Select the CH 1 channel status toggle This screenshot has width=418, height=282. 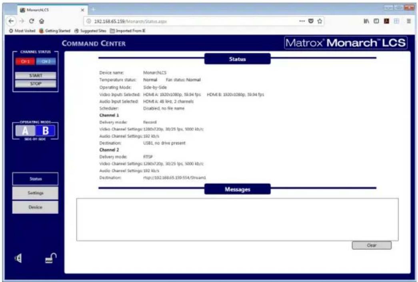point(25,61)
